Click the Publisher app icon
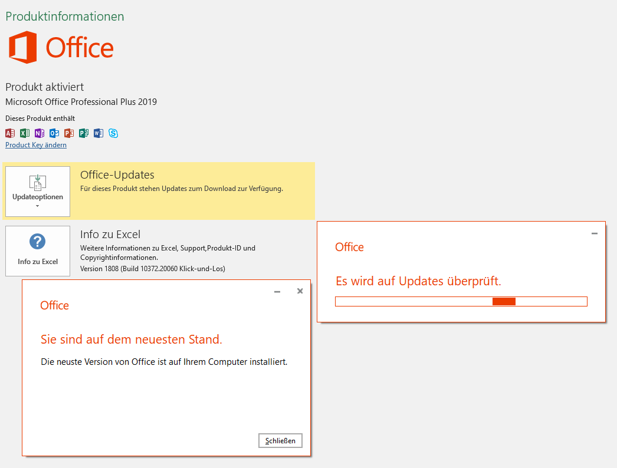This screenshot has height=468, width=617. (84, 133)
